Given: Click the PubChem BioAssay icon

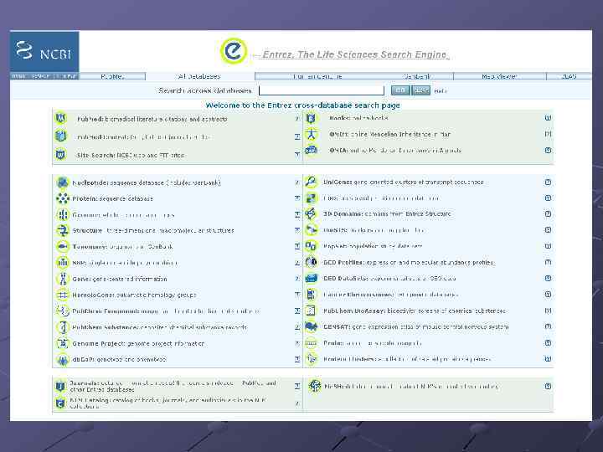Looking at the screenshot, I should pos(311,311).
